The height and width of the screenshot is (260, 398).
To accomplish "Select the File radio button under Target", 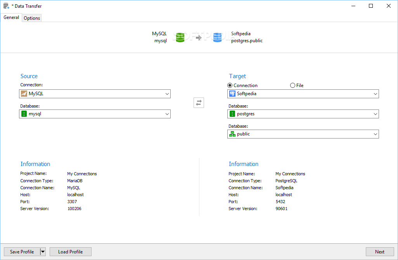I will click(292, 86).
